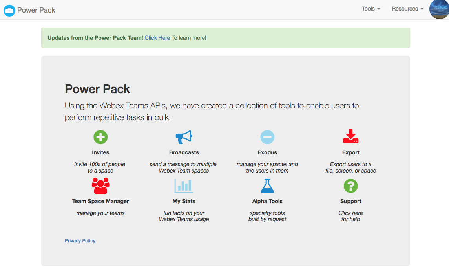
Task: Click 'manage your spaces and the users' text
Action: pos(267,167)
